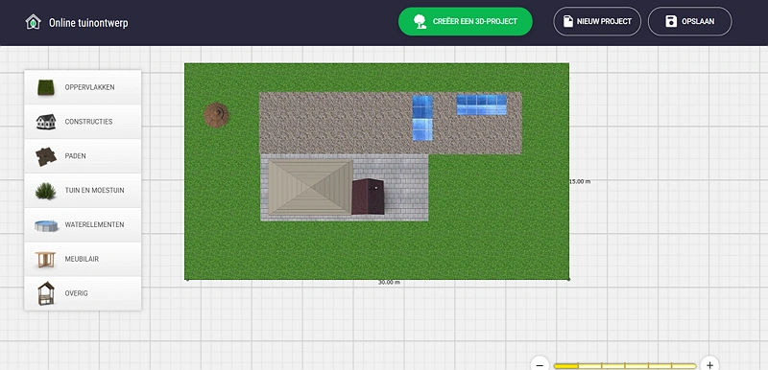Screen dimensions: 768x370
Task: Select the beige-roofed house on the plan
Action: [310, 187]
